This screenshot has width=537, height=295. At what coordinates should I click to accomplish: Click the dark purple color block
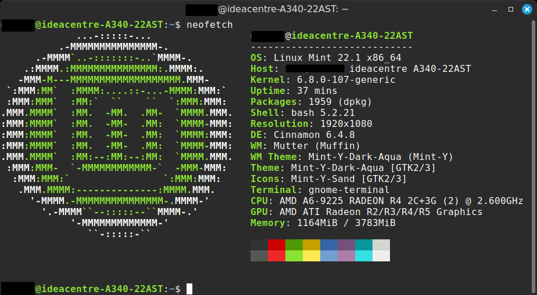tap(346, 245)
